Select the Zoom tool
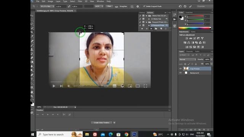244x137 pixels. (x=32, y=96)
